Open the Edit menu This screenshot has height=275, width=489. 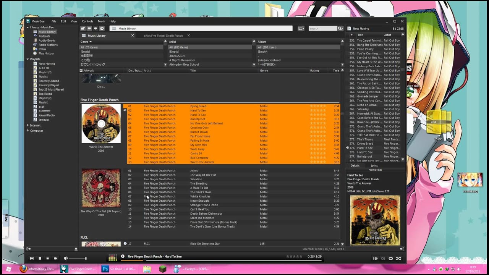pos(63,21)
